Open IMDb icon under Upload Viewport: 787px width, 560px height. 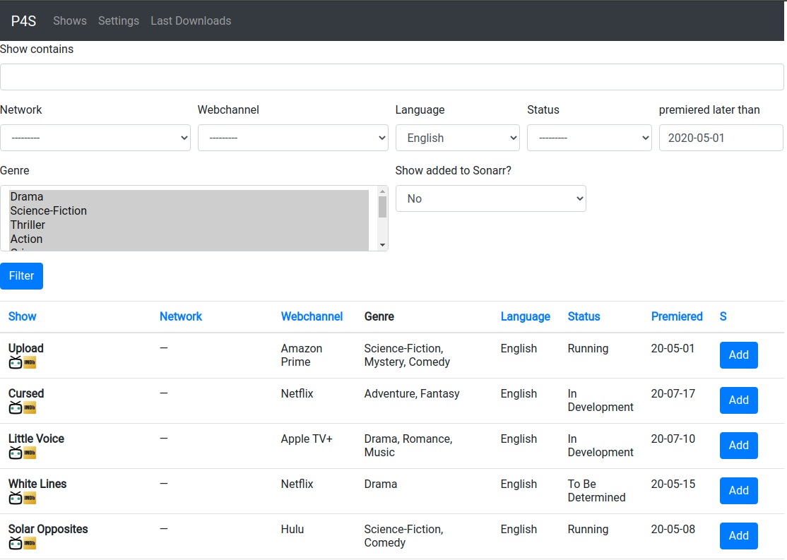30,362
